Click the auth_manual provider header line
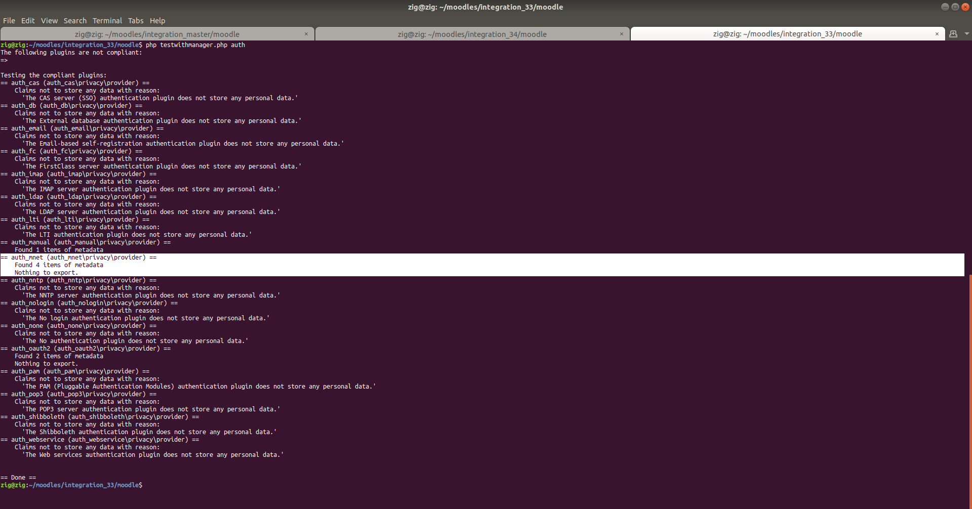Screen dimensions: 972x509 click(x=86, y=242)
